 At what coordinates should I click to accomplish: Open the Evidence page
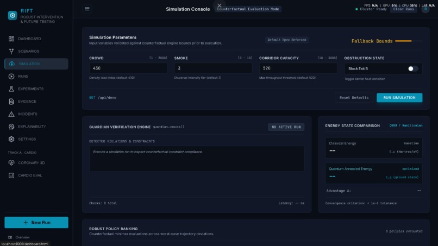point(36,102)
